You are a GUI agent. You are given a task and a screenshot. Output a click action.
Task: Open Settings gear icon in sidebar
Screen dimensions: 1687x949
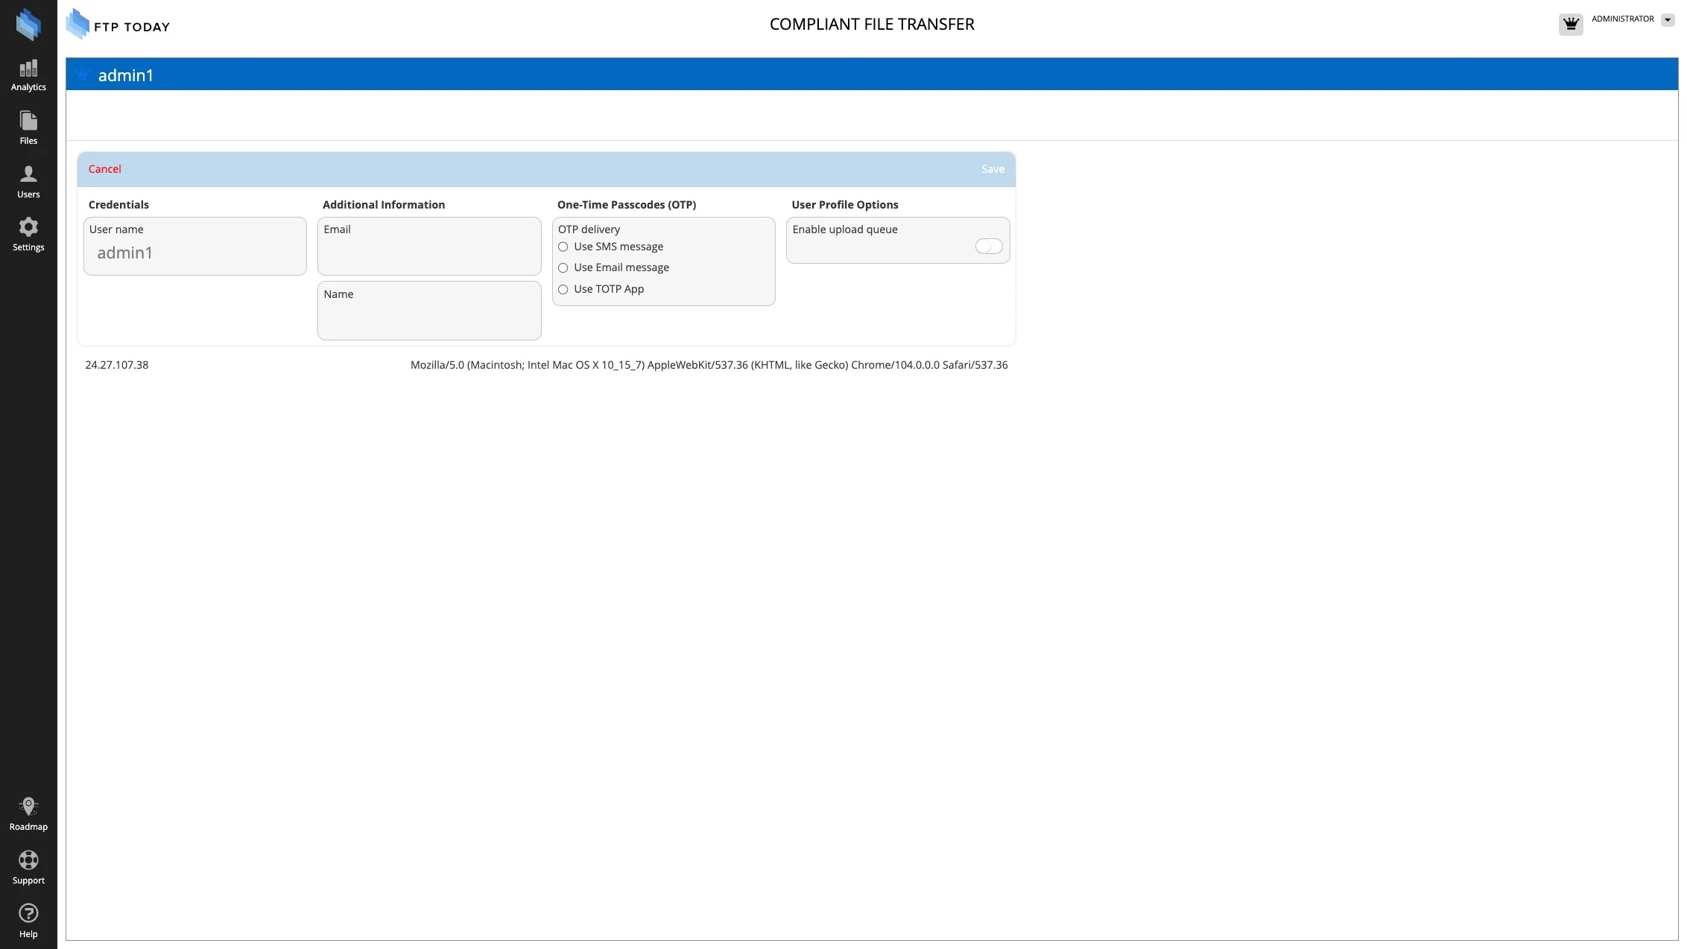tap(28, 228)
